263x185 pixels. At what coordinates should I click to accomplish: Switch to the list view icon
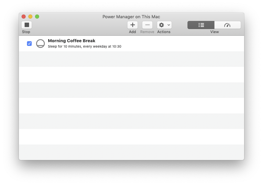click(x=201, y=25)
